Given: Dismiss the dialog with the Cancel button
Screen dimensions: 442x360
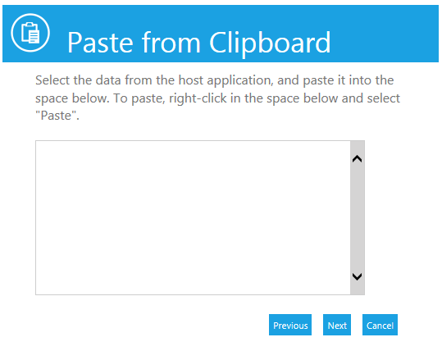Looking at the screenshot, I should point(380,325).
